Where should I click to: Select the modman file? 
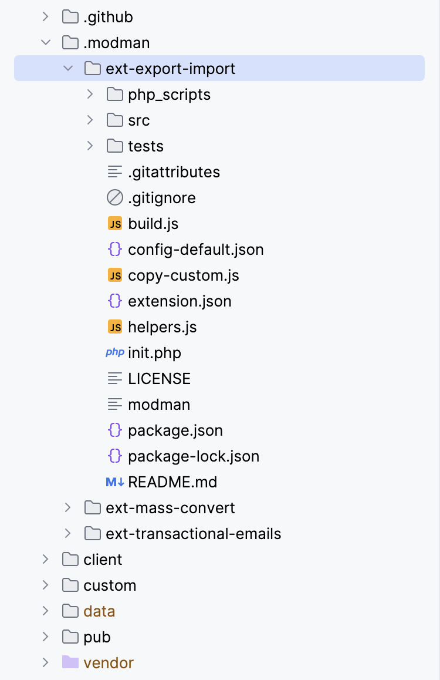[x=159, y=405]
